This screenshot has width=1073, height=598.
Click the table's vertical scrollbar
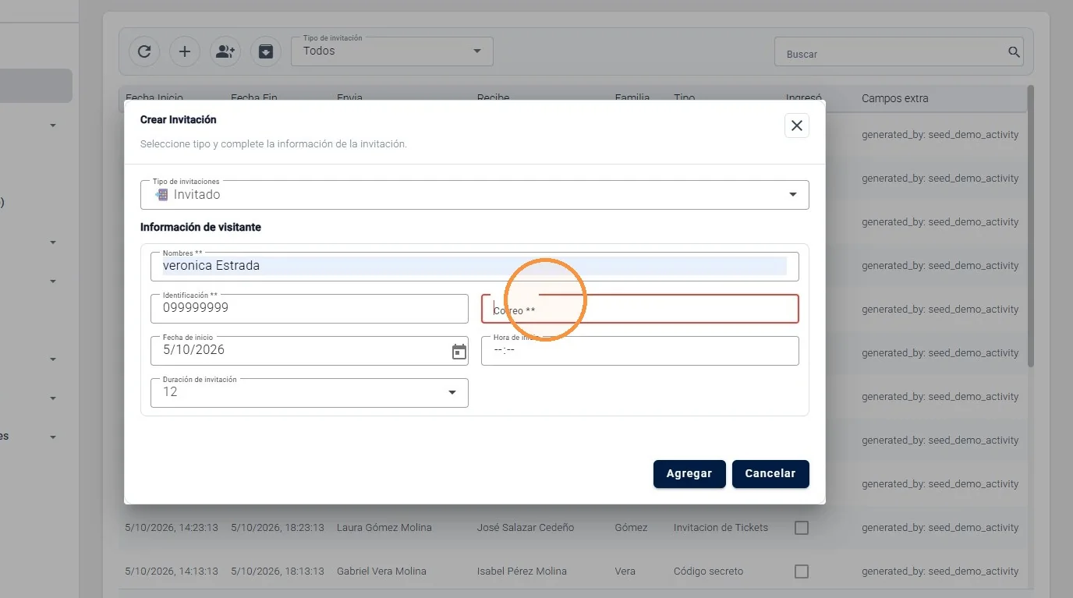(1031, 226)
